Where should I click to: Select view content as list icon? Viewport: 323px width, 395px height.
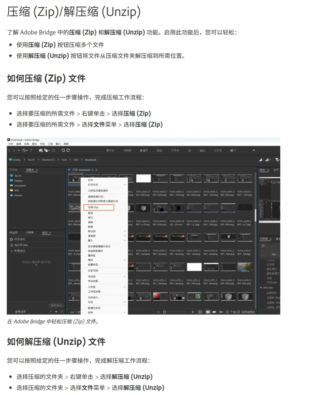(x=221, y=312)
